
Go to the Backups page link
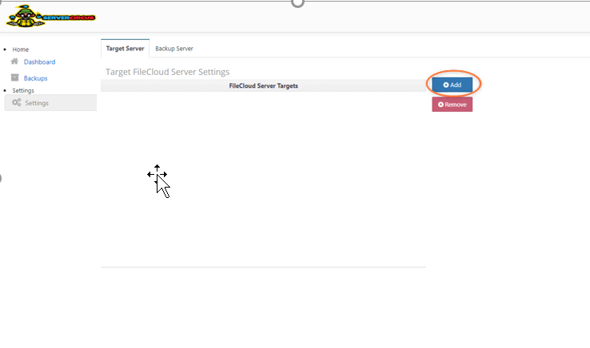click(35, 78)
